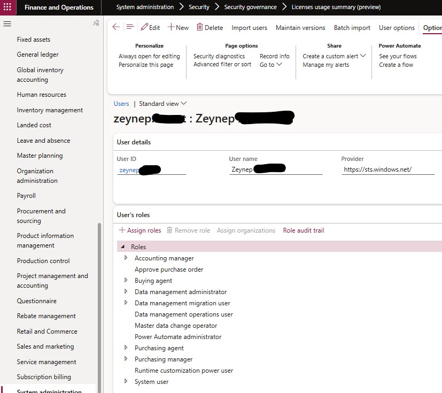This screenshot has height=393, width=442.
Task: Collapse the Roles tree root
Action: (x=122, y=246)
